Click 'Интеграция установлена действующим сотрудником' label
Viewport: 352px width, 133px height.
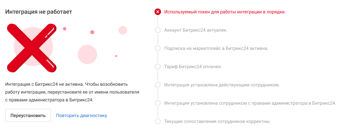coord(222,85)
